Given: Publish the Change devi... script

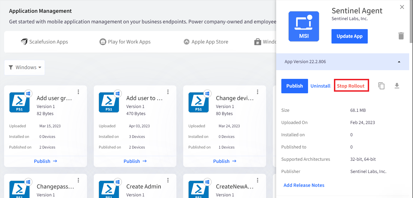Looking at the screenshot, I should [225, 161].
